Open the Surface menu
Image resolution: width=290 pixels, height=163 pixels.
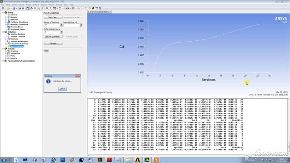point(36,5)
